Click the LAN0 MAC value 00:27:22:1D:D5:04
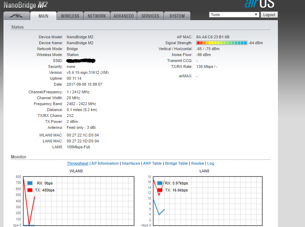The height and width of the screenshot is (227, 305). 83,141
